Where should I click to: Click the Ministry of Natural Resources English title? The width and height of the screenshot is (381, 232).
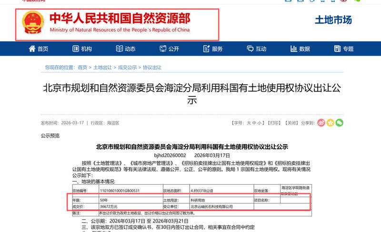120,30
